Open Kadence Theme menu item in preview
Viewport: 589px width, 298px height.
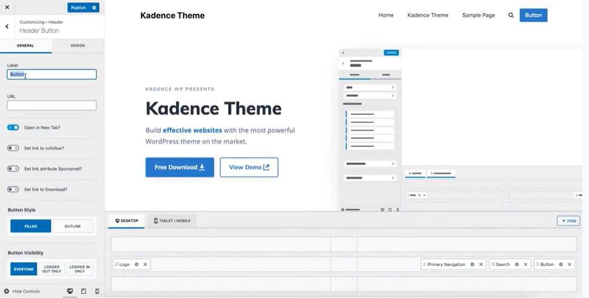(428, 15)
